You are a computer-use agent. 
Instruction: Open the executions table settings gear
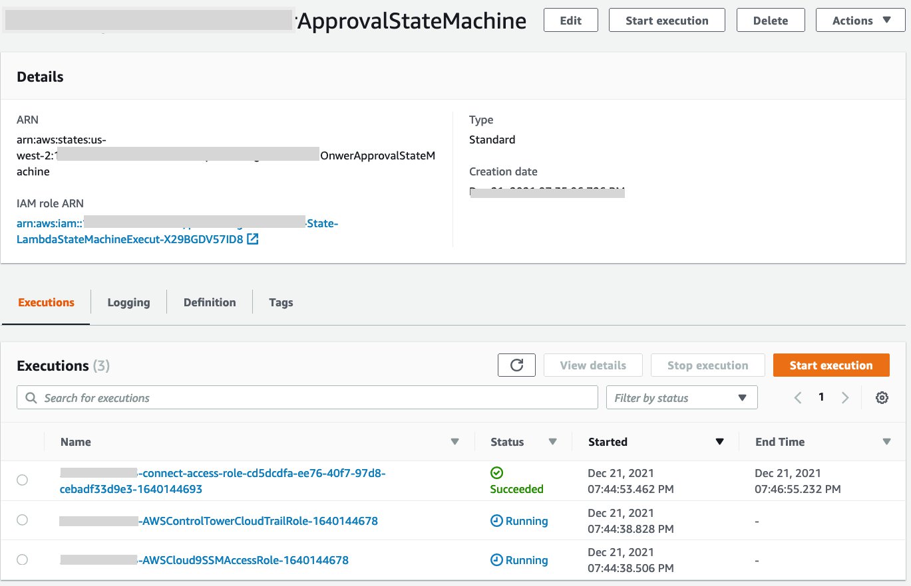click(882, 398)
